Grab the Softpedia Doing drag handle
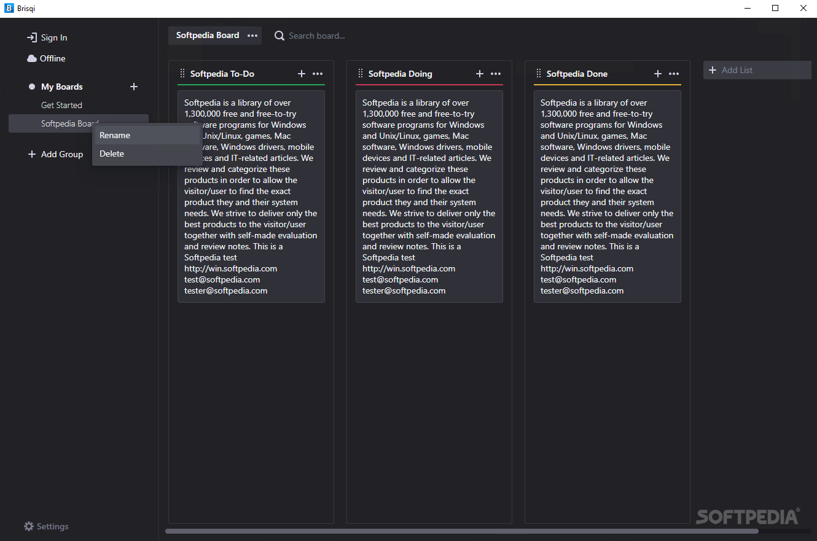 pyautogui.click(x=361, y=74)
